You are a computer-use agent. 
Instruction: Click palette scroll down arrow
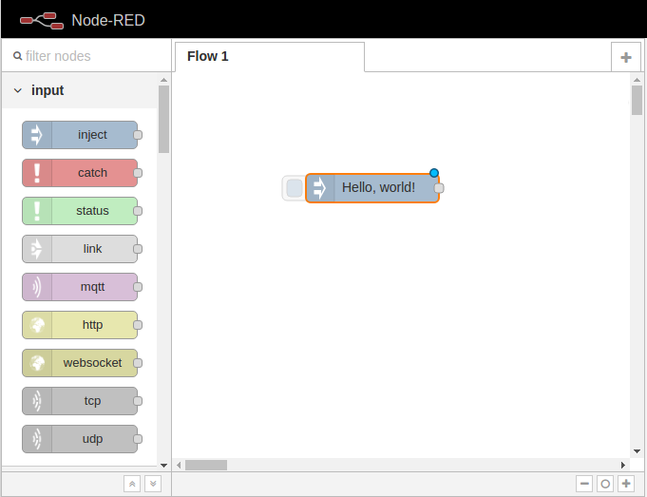pos(163,466)
